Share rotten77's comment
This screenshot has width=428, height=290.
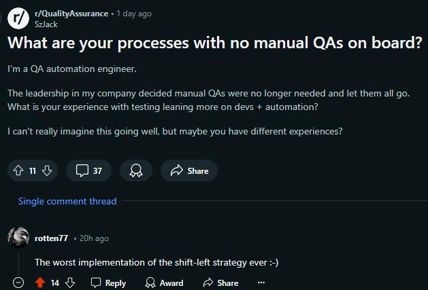[220, 283]
